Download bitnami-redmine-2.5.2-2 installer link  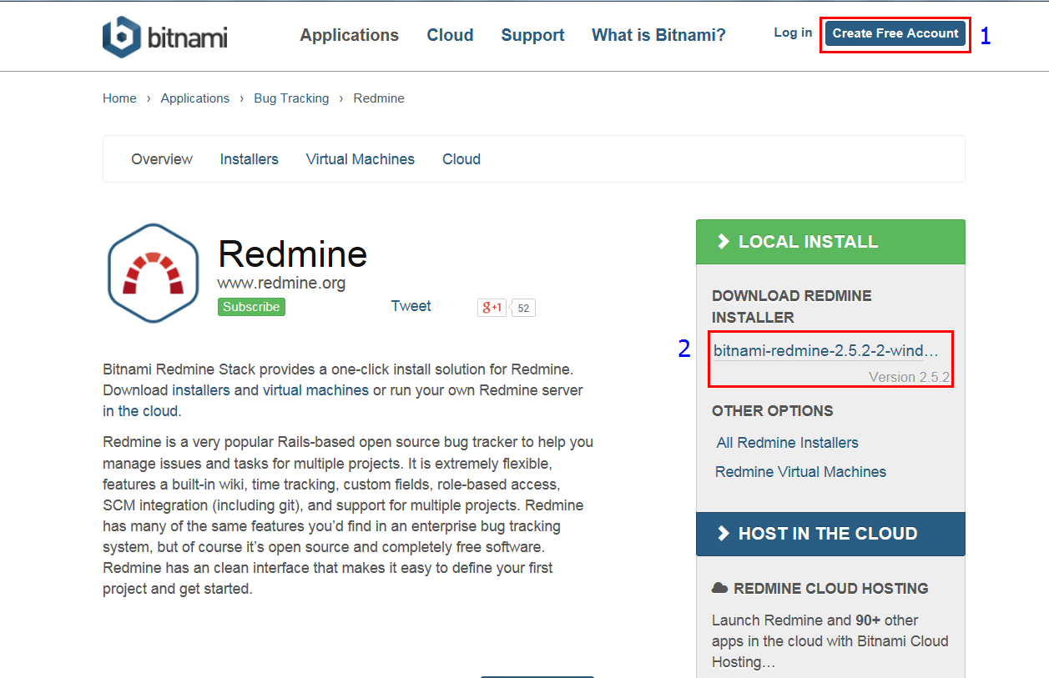point(826,351)
